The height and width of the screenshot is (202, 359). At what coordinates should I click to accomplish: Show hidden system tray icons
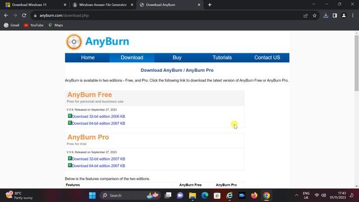pos(297,195)
